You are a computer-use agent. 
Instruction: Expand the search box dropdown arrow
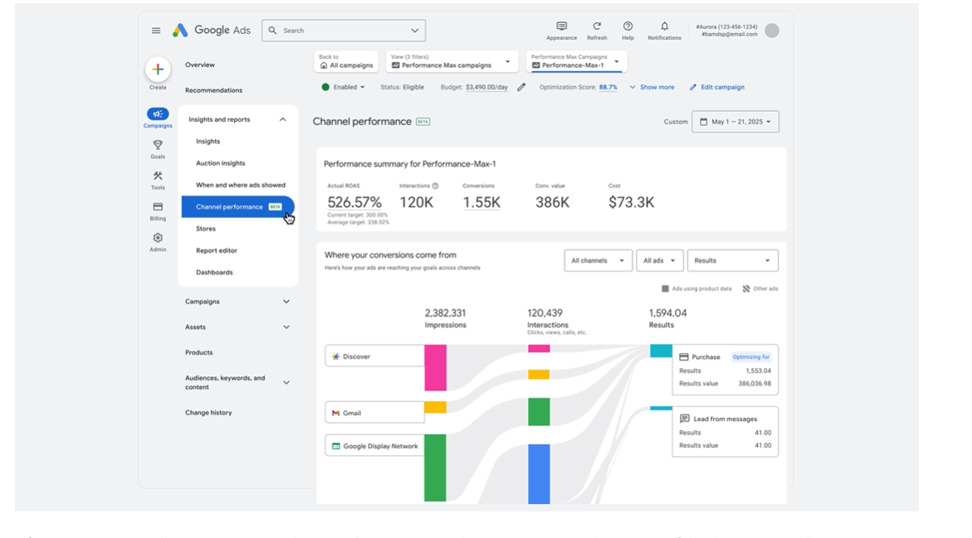click(415, 31)
